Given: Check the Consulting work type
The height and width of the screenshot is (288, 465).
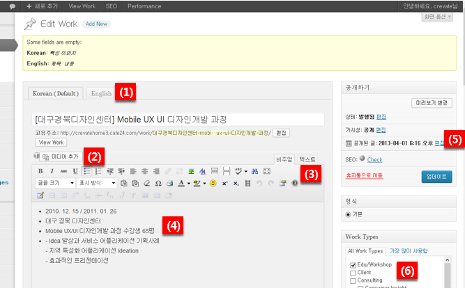Looking at the screenshot, I should tap(353, 280).
